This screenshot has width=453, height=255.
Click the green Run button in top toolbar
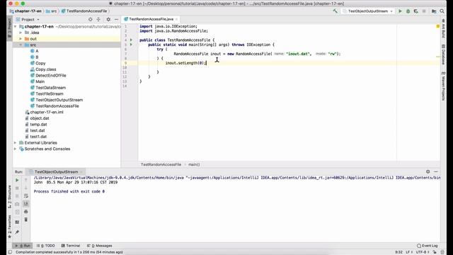point(400,11)
